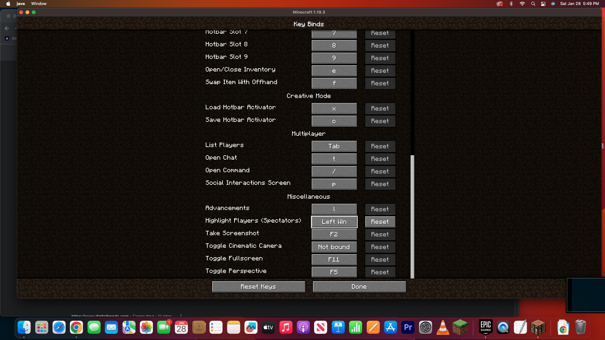Image resolution: width=605 pixels, height=340 pixels.
Task: Open the Window menu
Action: pyautogui.click(x=39, y=4)
